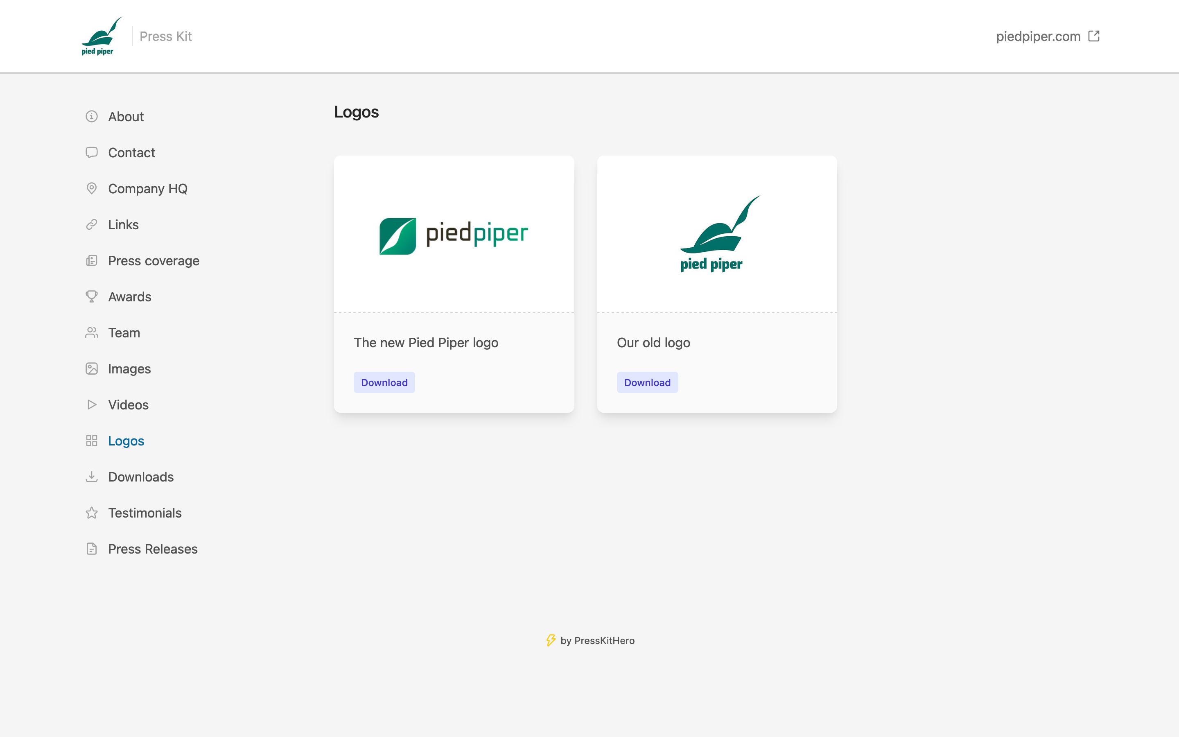This screenshot has height=737, width=1179.
Task: Click the star icon beside Testimonials
Action: coord(92,513)
